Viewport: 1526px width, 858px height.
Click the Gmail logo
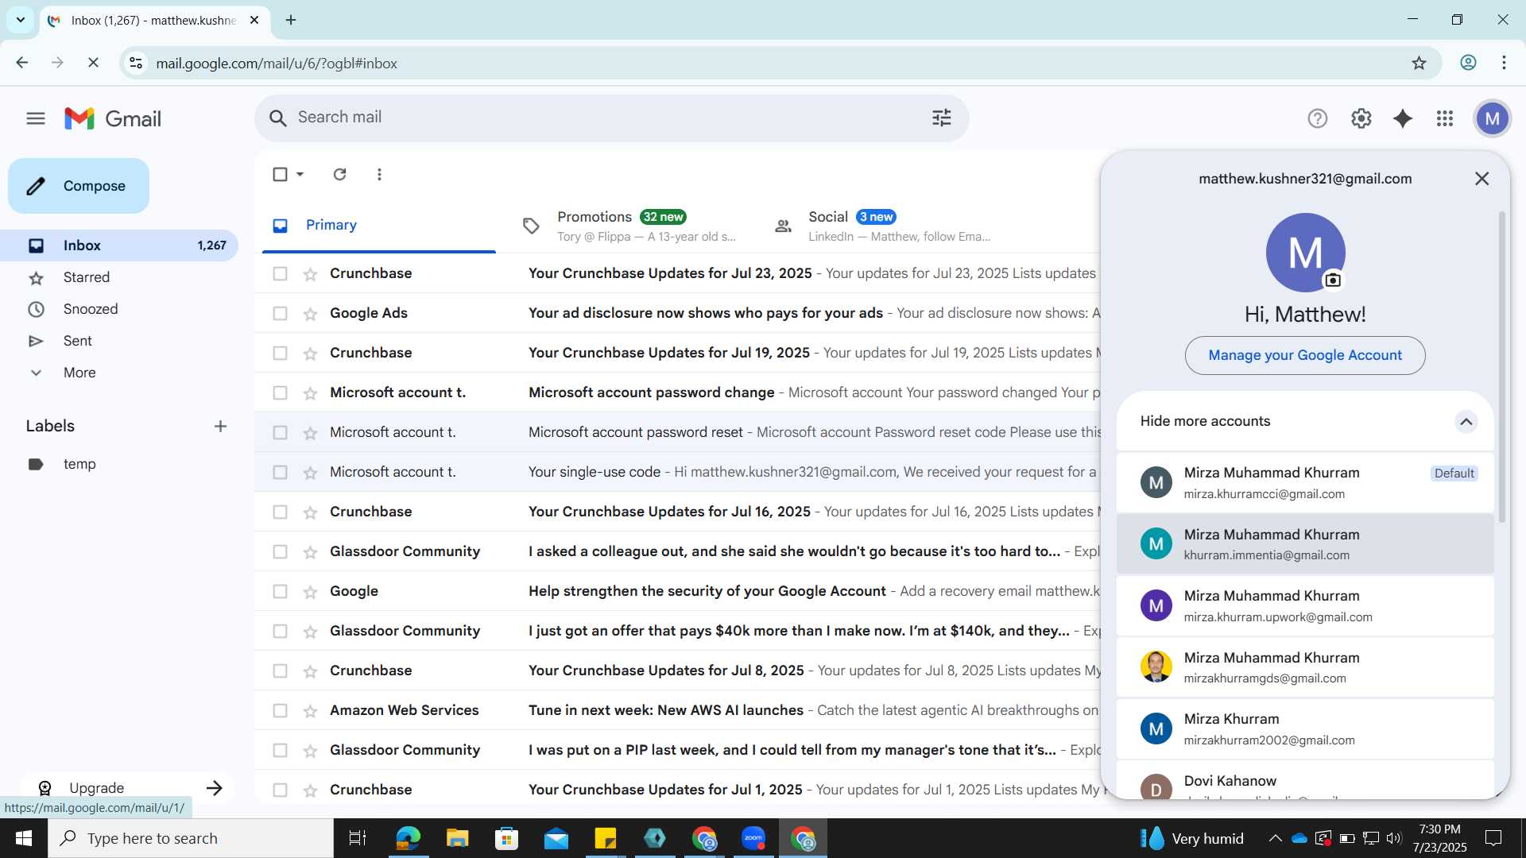113,118
